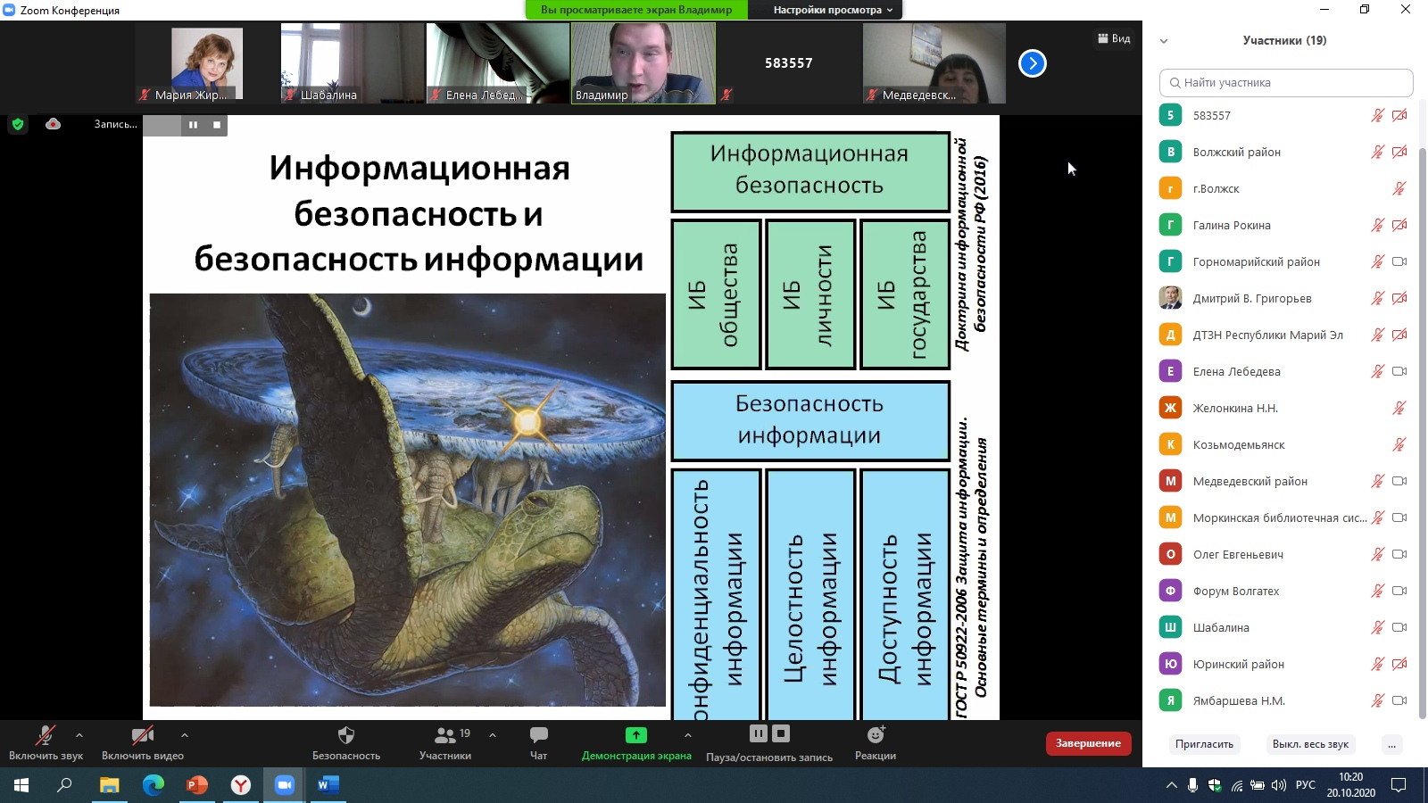The image size is (1428, 803).
Task: Toggle camera icon for ДТЗН Республики Марий Эл
Action: (x=1399, y=335)
